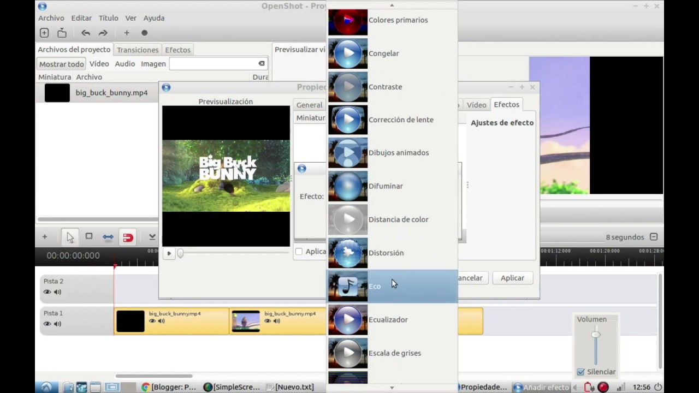Open the Ver menu
The image size is (699, 393).
pyautogui.click(x=131, y=18)
